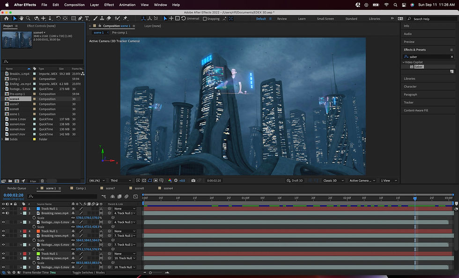The image size is (459, 278).
Task: Open the 1 View layout dropdown
Action: point(388,180)
